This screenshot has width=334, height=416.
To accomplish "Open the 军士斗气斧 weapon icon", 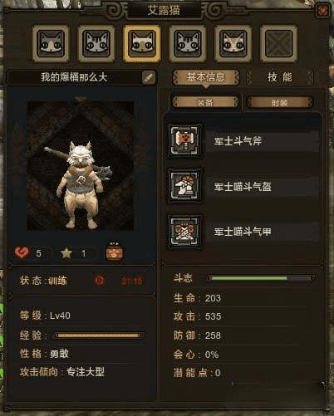I will click(x=185, y=141).
